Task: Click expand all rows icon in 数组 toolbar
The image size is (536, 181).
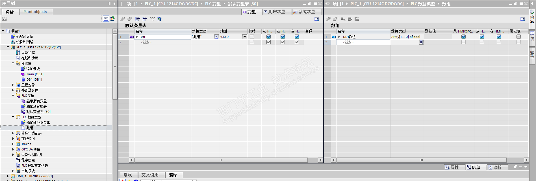Action: 357,19
